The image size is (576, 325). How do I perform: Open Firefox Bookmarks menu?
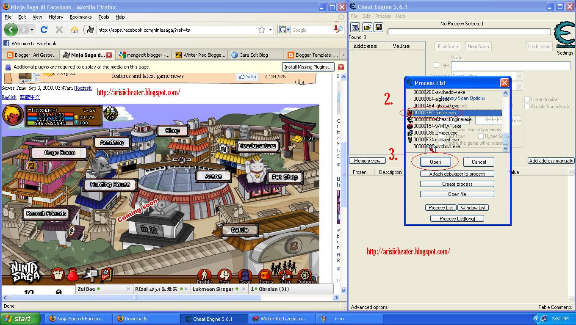(81, 17)
